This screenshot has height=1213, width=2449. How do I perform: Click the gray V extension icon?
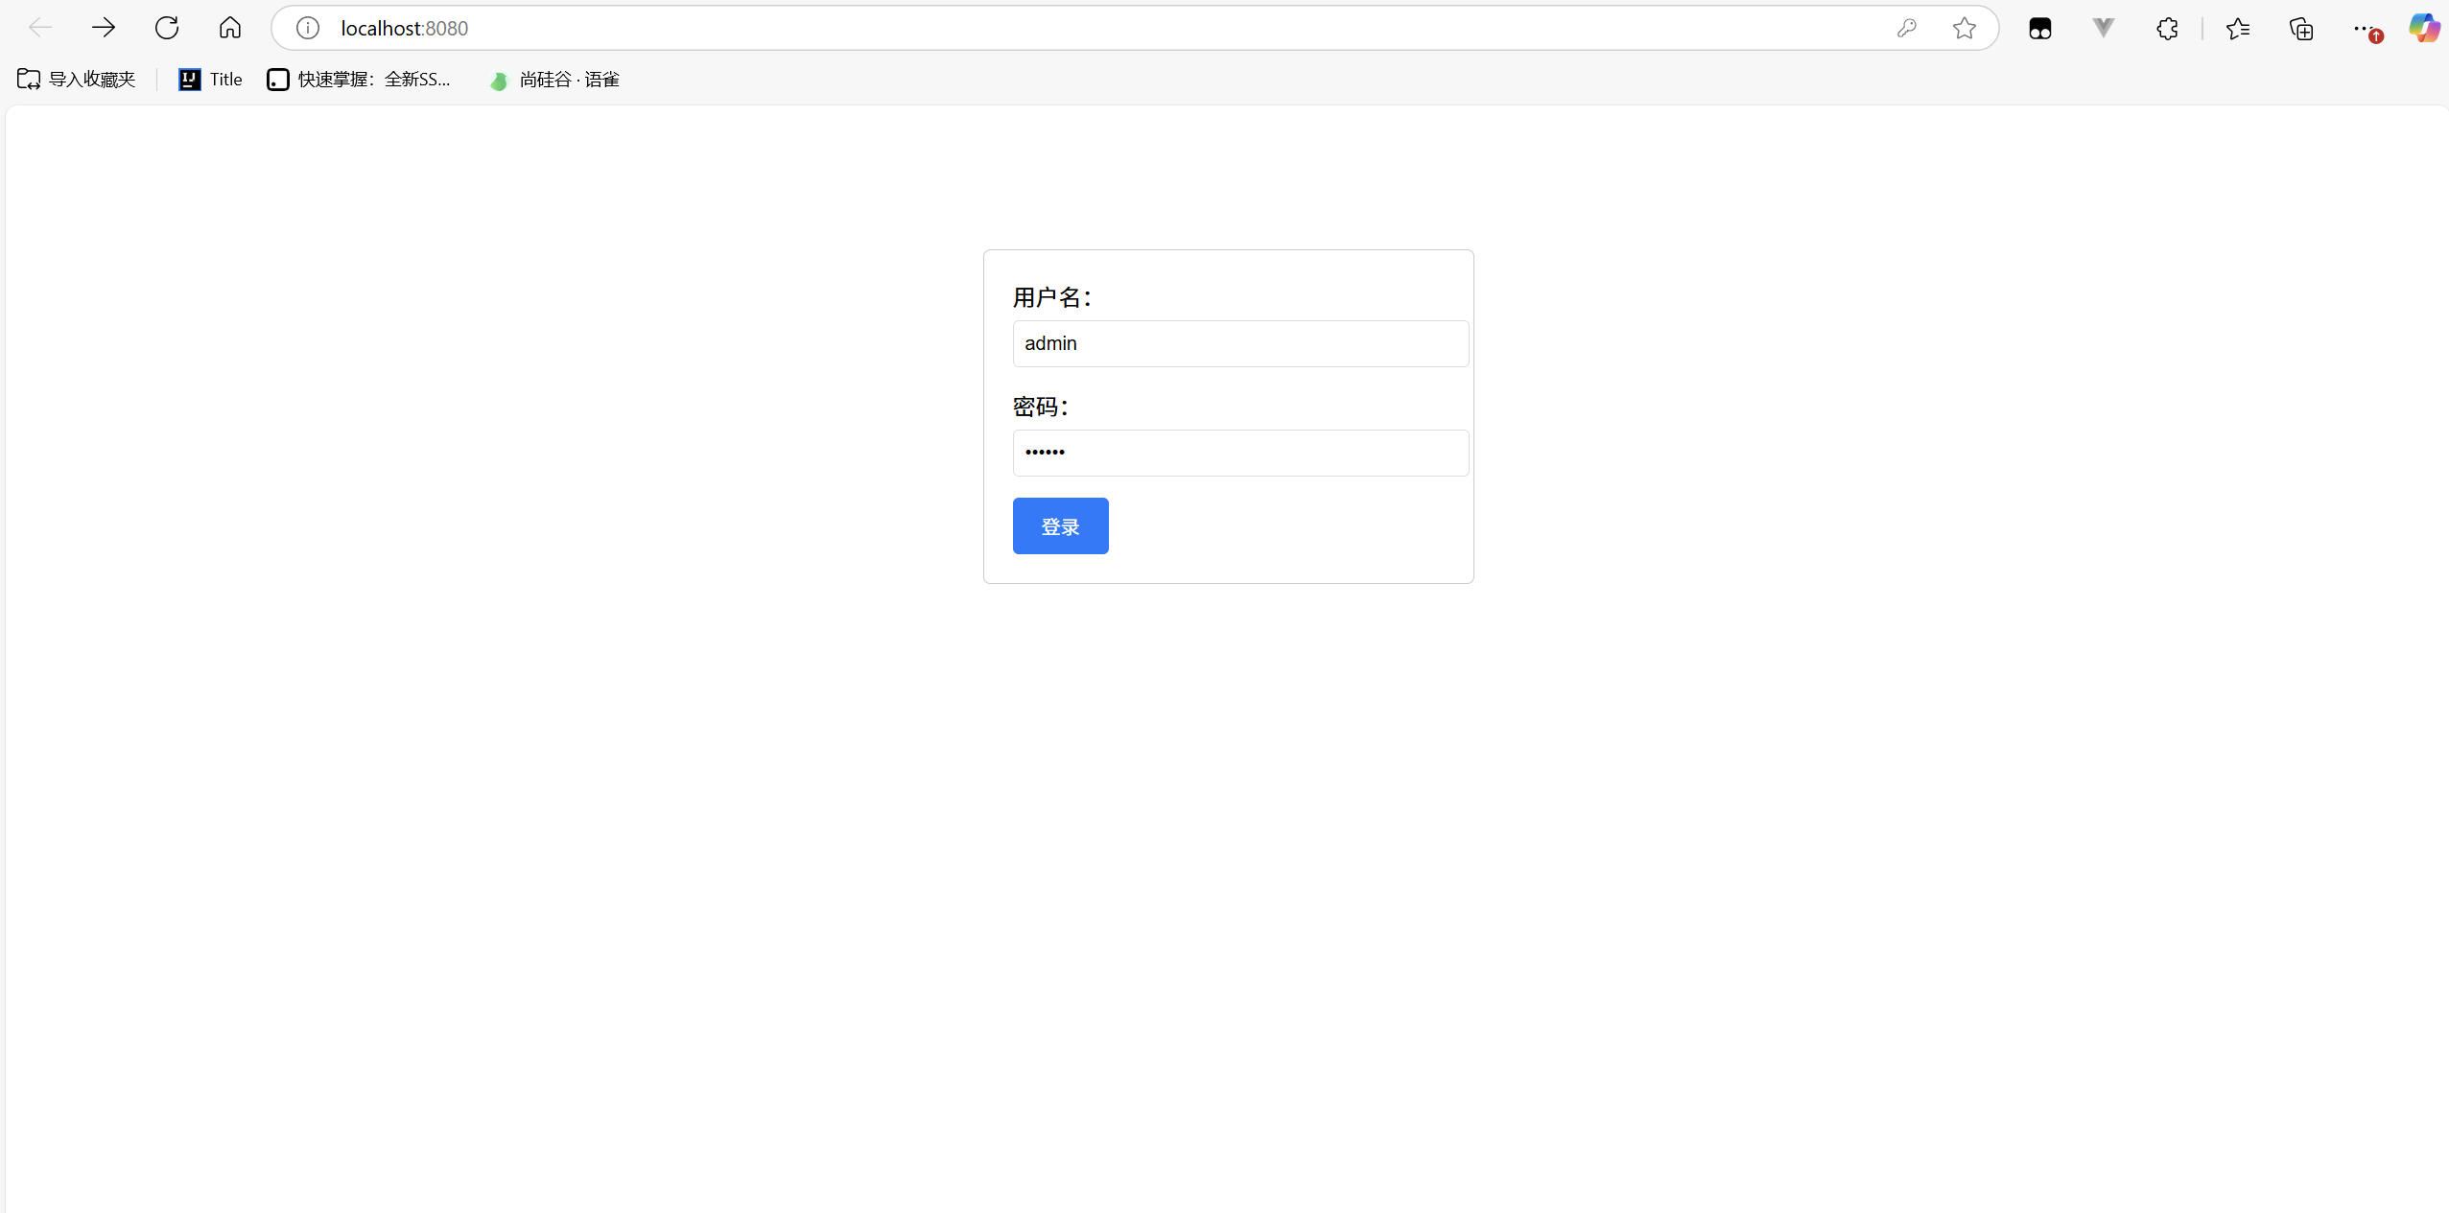(x=2103, y=28)
